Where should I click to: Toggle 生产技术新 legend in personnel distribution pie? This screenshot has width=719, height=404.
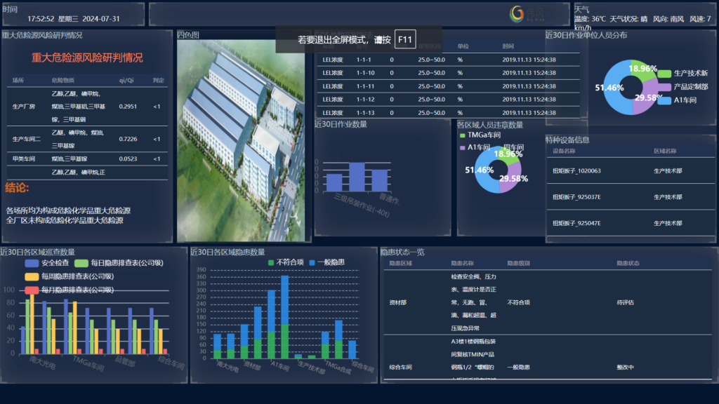click(x=683, y=73)
